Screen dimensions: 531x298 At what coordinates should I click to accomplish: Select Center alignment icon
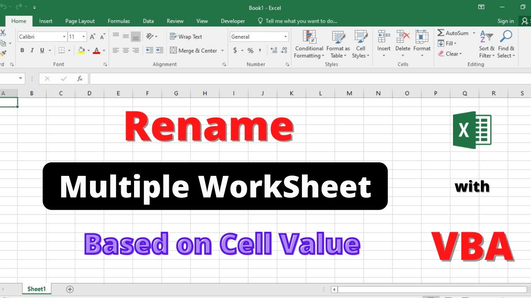pyautogui.click(x=126, y=50)
